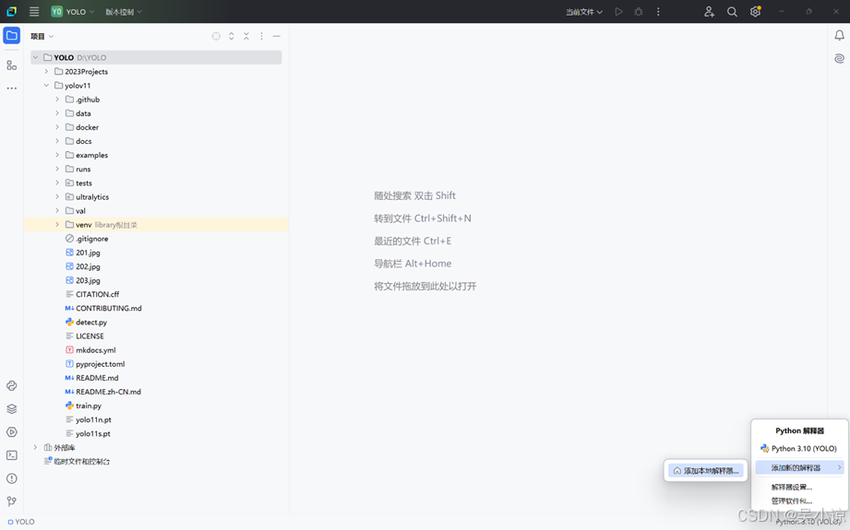The width and height of the screenshot is (850, 530).
Task: Collapse the yolov11 folder
Action: coord(46,86)
